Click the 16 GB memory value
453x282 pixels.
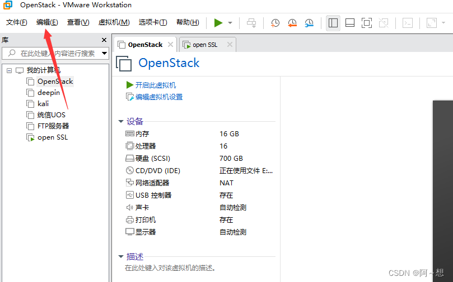[229, 134]
